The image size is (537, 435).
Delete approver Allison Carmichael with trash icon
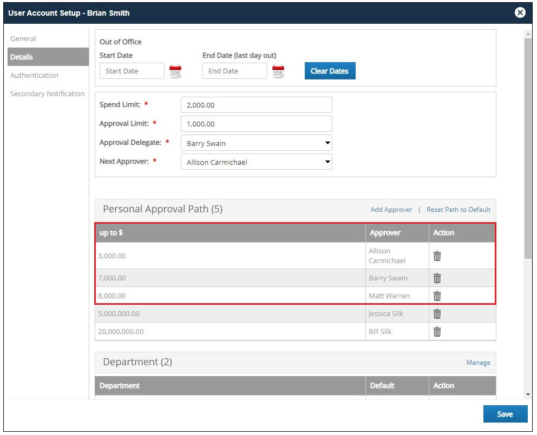437,256
